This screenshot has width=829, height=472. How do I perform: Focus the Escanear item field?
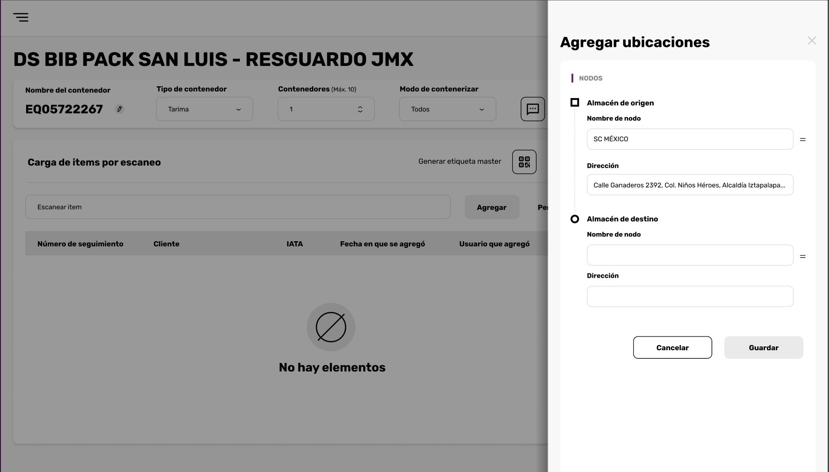click(238, 207)
